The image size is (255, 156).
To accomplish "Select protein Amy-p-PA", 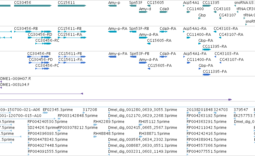I will (118, 54).
